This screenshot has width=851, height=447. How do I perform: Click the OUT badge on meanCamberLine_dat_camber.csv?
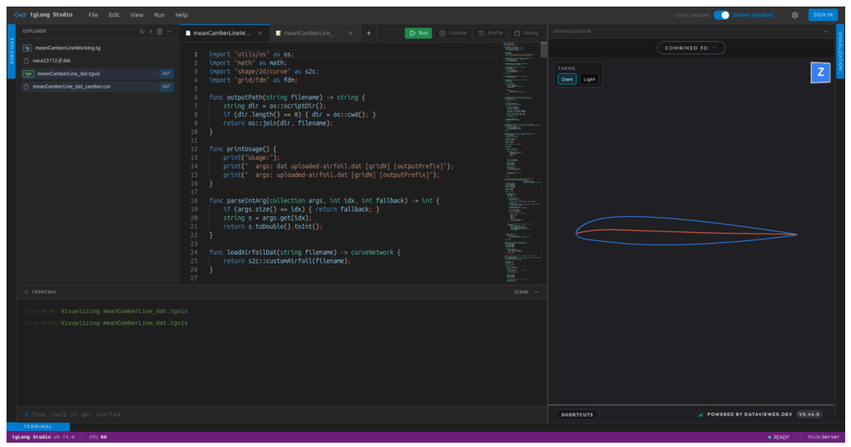166,86
